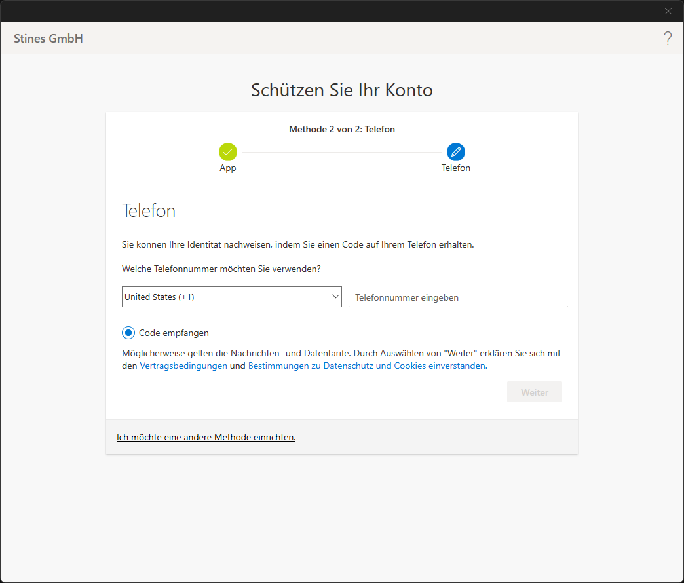The width and height of the screenshot is (684, 583).
Task: Expand country list using the chevron arrow
Action: (x=335, y=297)
